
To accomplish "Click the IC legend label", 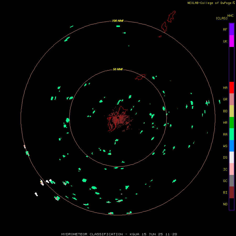I will tap(225, 169).
